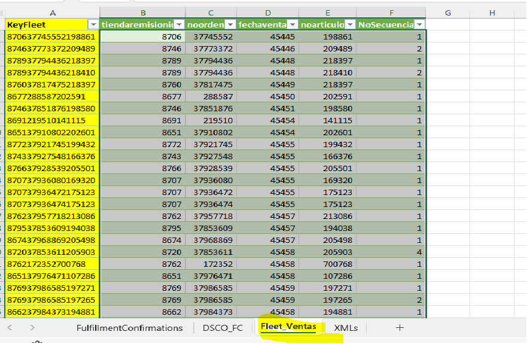Select the Fleet_Ventas sheet tab
The height and width of the screenshot is (344, 527).
tap(288, 327)
